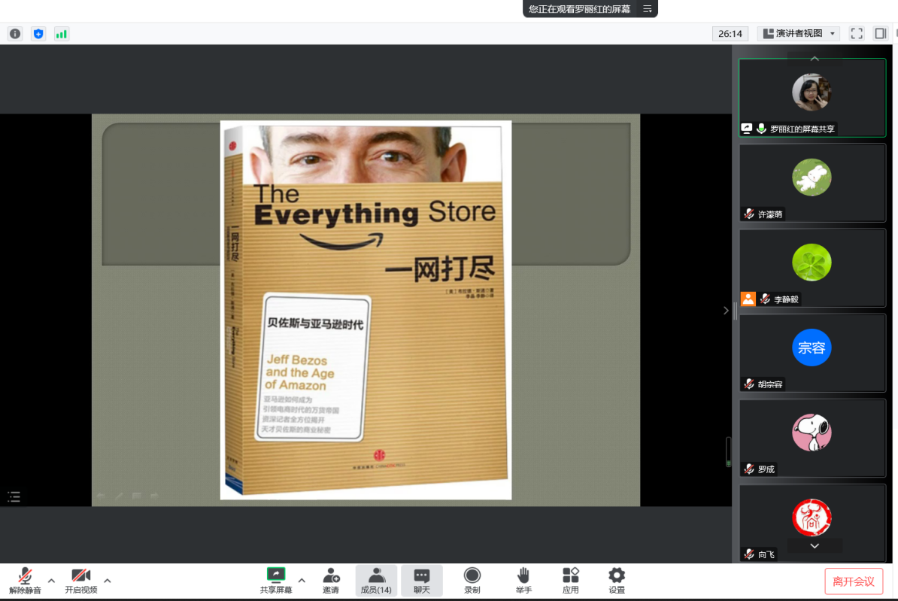Screen dimensions: 898x601
Task: Select 向飞 participant tile
Action: pos(812,523)
